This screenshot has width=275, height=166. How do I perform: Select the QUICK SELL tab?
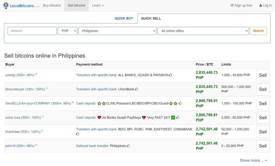(x=151, y=18)
